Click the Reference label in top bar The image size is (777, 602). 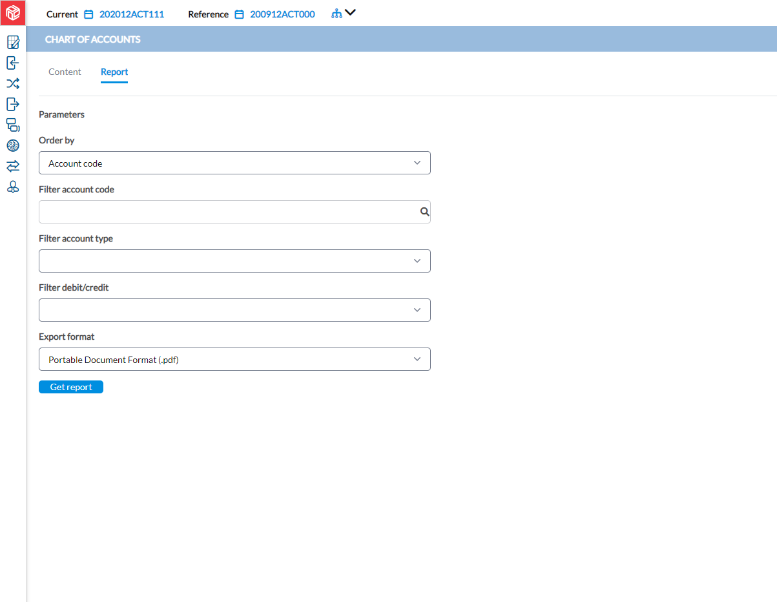tap(208, 14)
